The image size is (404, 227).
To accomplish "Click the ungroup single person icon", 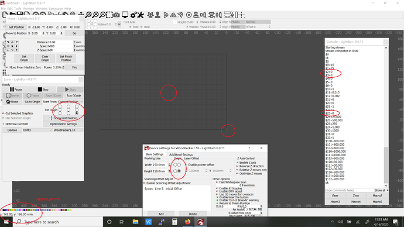I will 158,15.
